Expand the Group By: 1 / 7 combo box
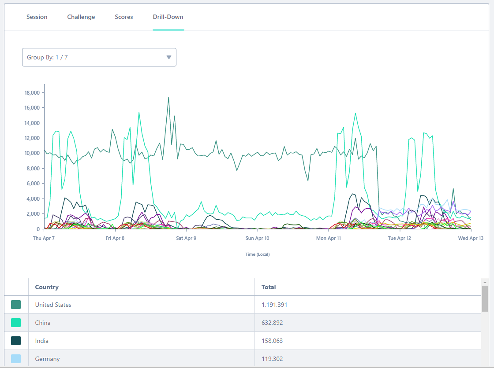The width and height of the screenshot is (494, 368). pos(99,57)
